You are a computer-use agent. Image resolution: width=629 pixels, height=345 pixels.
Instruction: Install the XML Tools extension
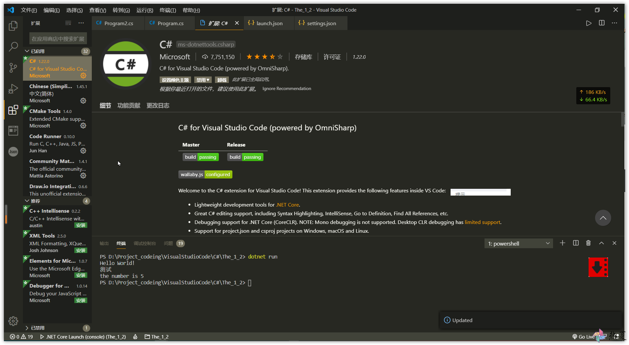tap(81, 250)
